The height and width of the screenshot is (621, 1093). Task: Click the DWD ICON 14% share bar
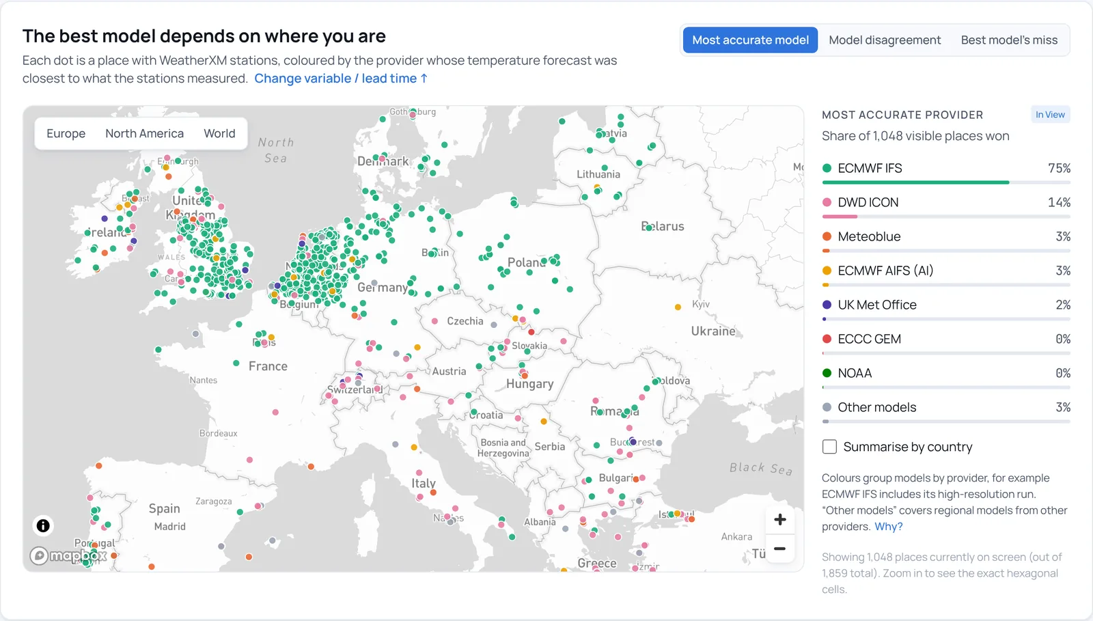(x=946, y=217)
